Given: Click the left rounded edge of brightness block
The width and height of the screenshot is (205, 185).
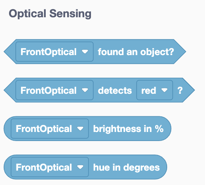Looking at the screenshot, I should tap(7, 129).
